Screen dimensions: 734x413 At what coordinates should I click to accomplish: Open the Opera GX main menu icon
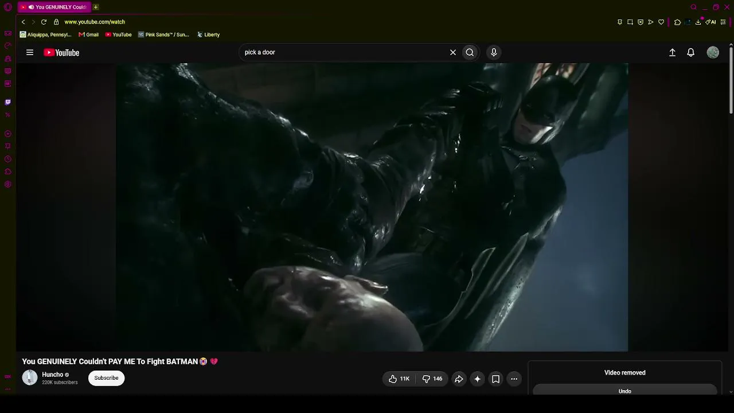click(x=8, y=7)
